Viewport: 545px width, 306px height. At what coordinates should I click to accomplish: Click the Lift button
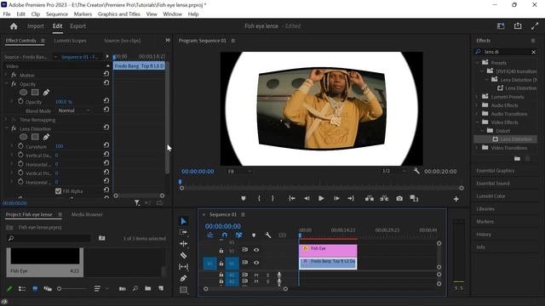[x=369, y=198]
